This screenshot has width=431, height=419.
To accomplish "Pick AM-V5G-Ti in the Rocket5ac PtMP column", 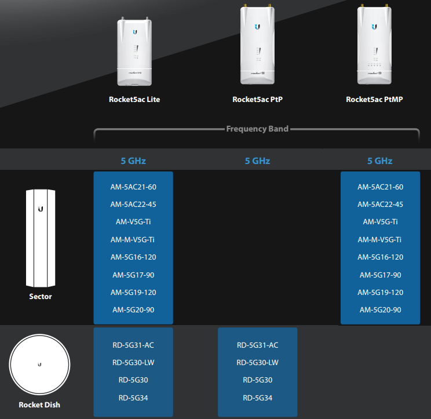I will point(381,221).
